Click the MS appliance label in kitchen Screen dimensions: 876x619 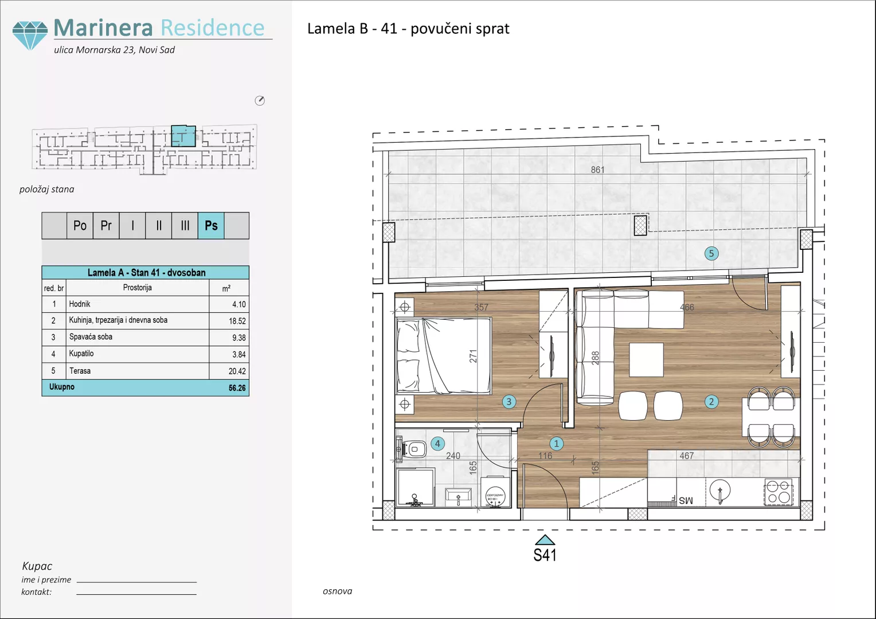click(686, 500)
